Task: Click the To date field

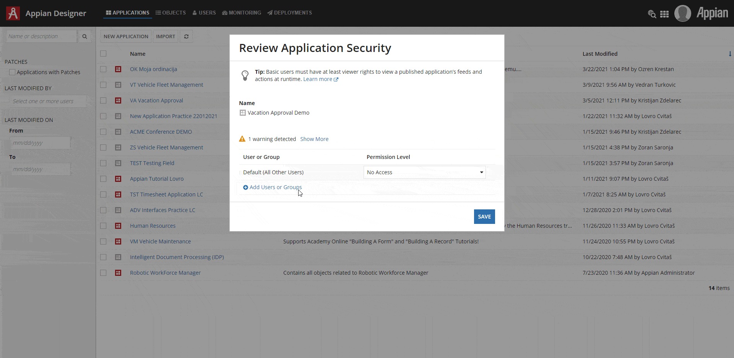Action: point(40,169)
